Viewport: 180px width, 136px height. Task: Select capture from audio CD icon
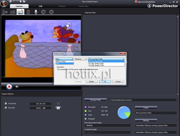coord(43,12)
